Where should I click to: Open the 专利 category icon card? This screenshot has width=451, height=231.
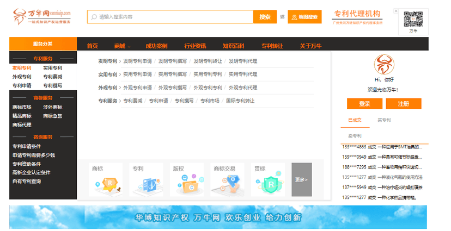click(x=145, y=180)
